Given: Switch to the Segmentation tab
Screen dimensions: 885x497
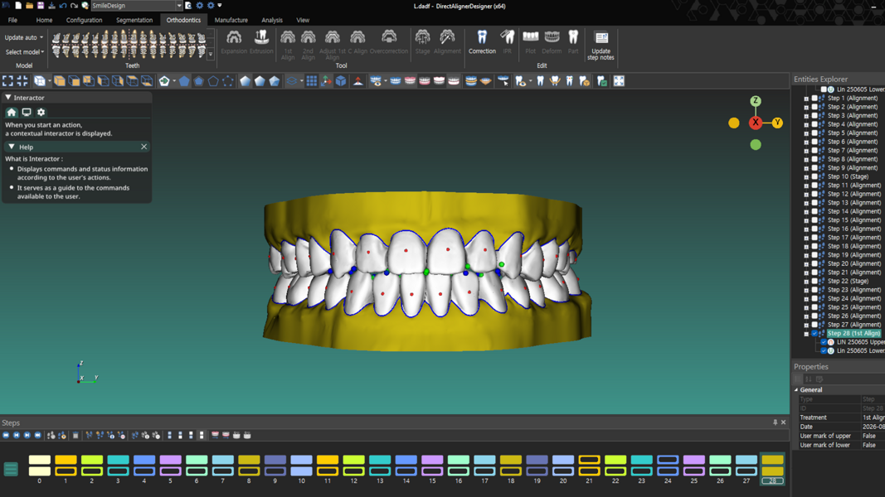Looking at the screenshot, I should (134, 20).
